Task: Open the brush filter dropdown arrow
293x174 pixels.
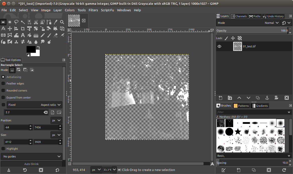Action: [289, 112]
